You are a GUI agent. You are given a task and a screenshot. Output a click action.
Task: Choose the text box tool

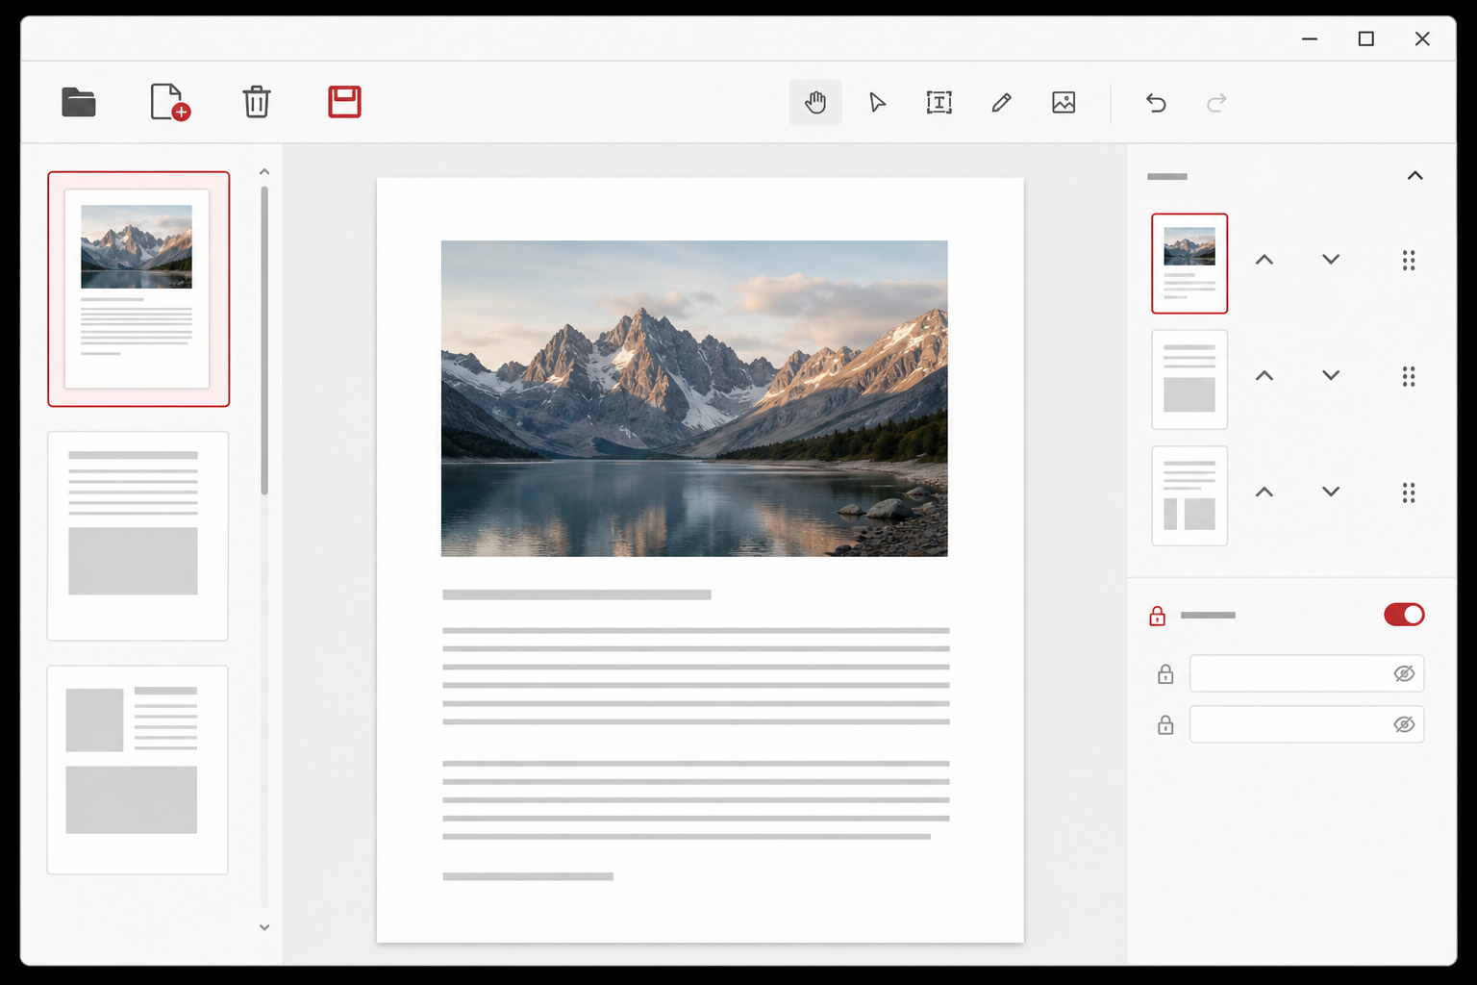tap(939, 102)
